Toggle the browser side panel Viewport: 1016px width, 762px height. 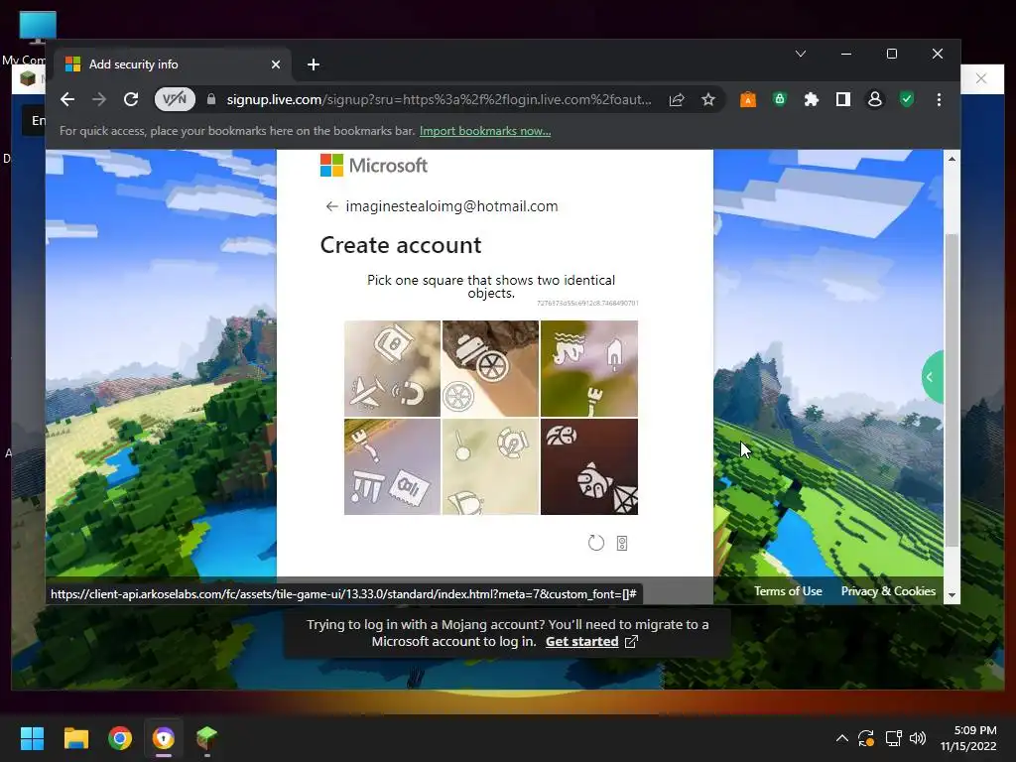pyautogui.click(x=843, y=99)
